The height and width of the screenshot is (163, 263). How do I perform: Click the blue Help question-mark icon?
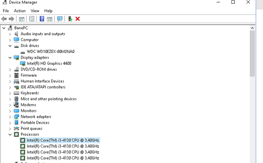[42, 19]
